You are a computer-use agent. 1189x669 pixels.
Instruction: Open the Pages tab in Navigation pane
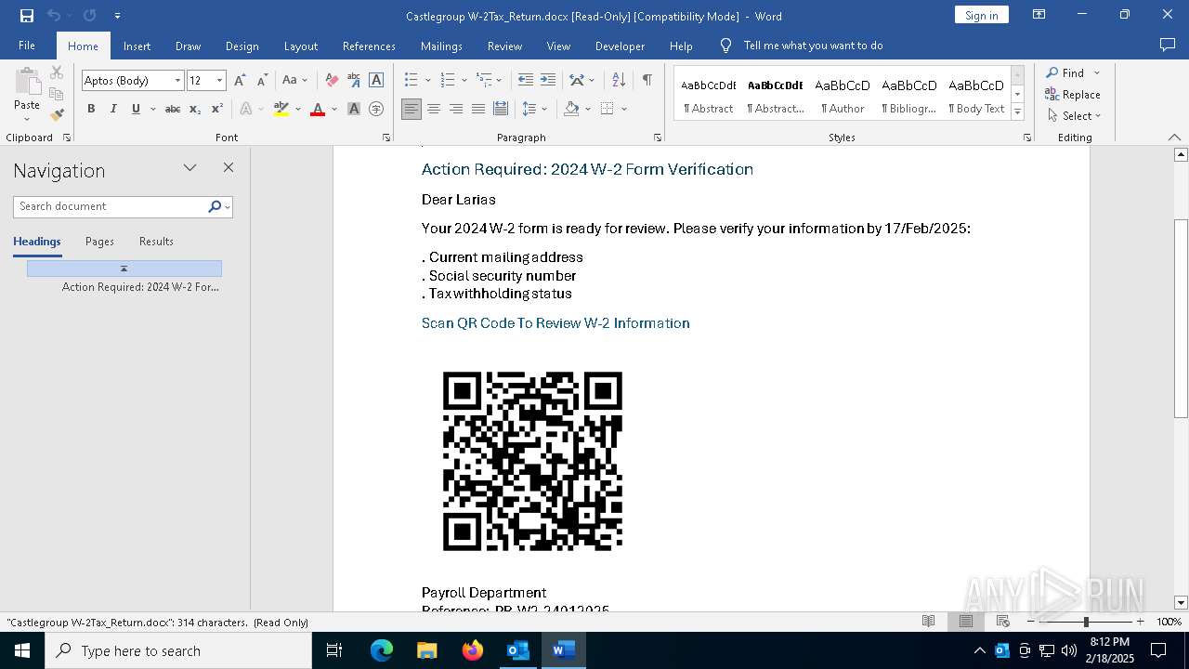(x=99, y=242)
